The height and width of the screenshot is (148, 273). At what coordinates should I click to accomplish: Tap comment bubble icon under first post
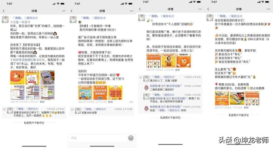(x=4, y=110)
